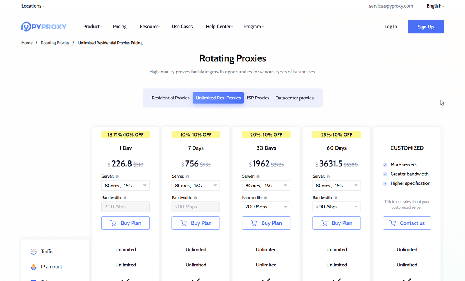Follow the Rotating Proxies breadcrumb link
The width and height of the screenshot is (465, 281).
click(x=55, y=43)
